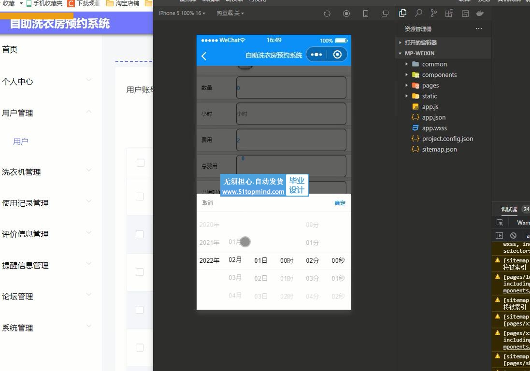Click the simulator refresh icon
Viewport: 530px width, 371px height.
point(327,14)
